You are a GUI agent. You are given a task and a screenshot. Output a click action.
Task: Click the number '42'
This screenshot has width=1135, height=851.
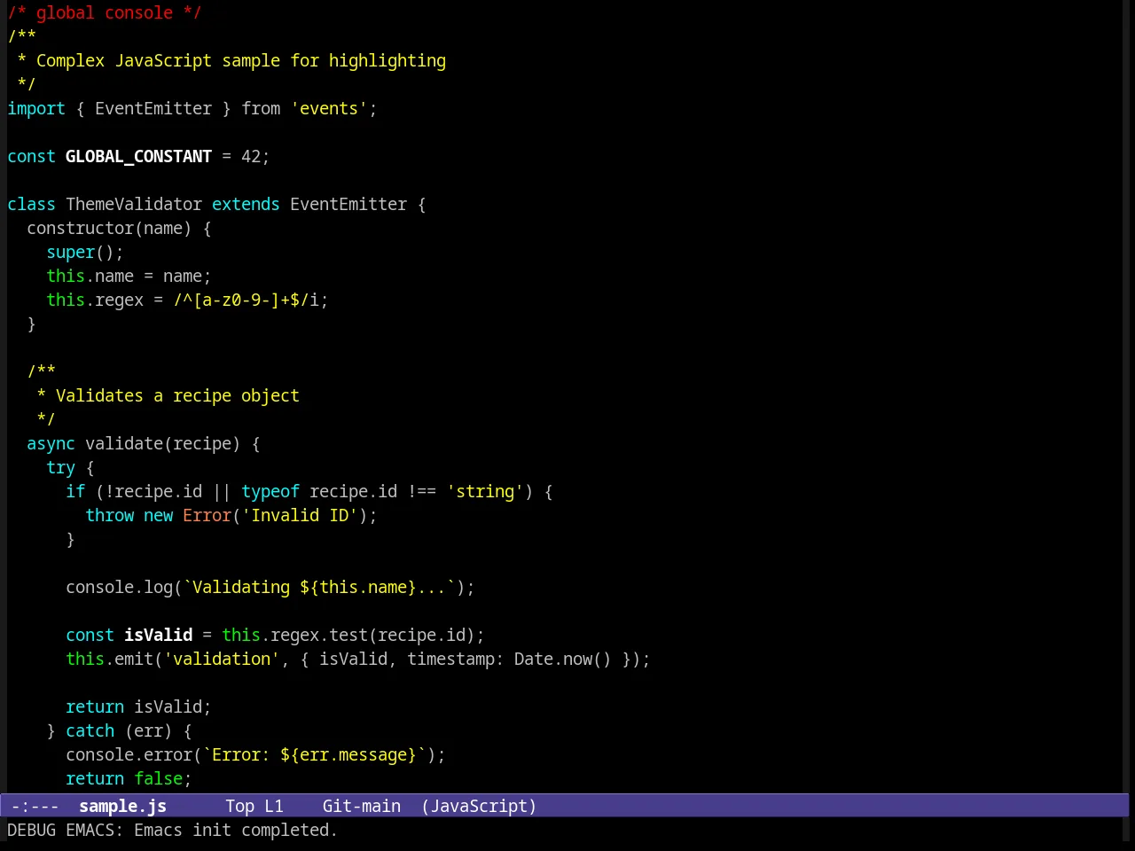click(251, 156)
